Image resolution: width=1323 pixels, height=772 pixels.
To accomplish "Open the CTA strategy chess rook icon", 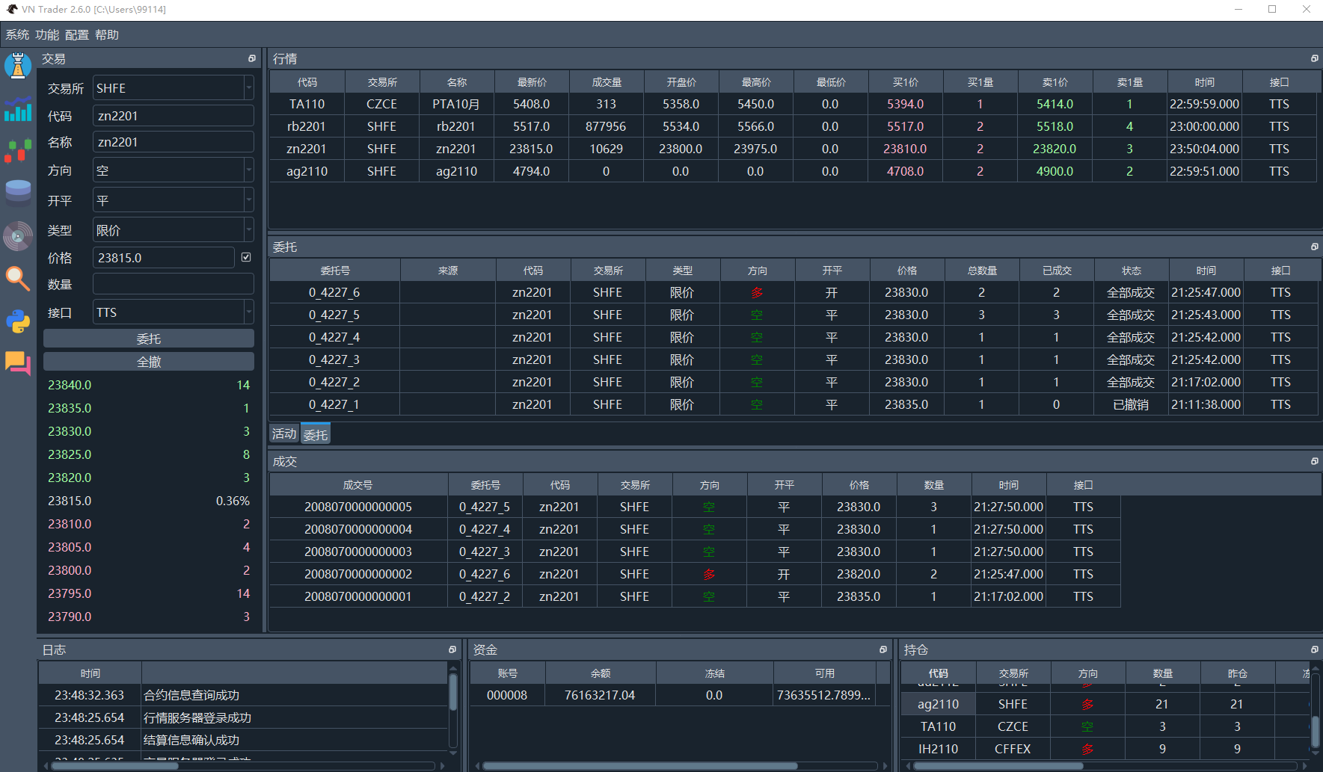I will pos(18,66).
